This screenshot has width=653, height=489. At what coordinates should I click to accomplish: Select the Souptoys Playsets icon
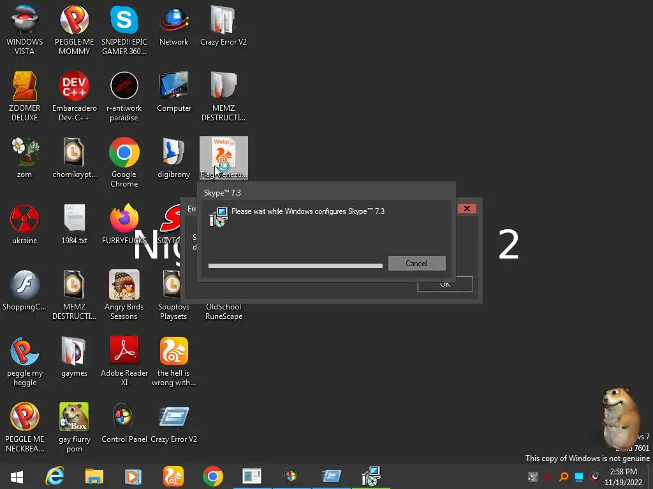[173, 295]
